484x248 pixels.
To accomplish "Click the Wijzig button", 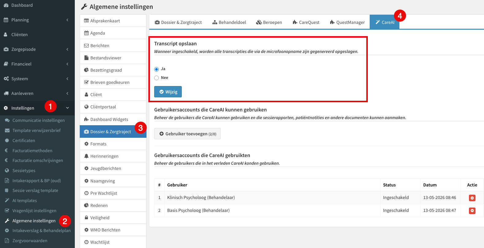I will tap(168, 92).
